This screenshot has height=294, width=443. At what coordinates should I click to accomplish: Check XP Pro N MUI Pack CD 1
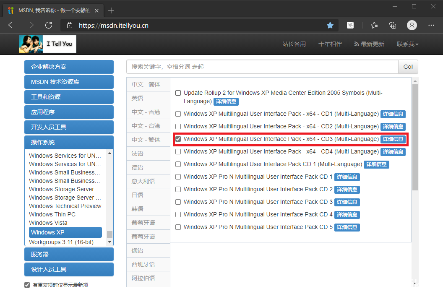pyautogui.click(x=178, y=177)
